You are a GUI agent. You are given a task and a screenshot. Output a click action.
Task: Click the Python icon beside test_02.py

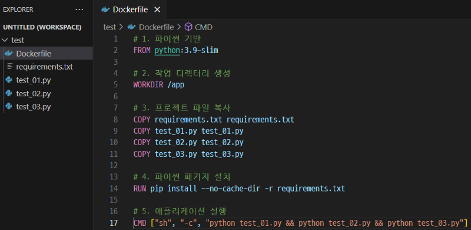(x=9, y=93)
